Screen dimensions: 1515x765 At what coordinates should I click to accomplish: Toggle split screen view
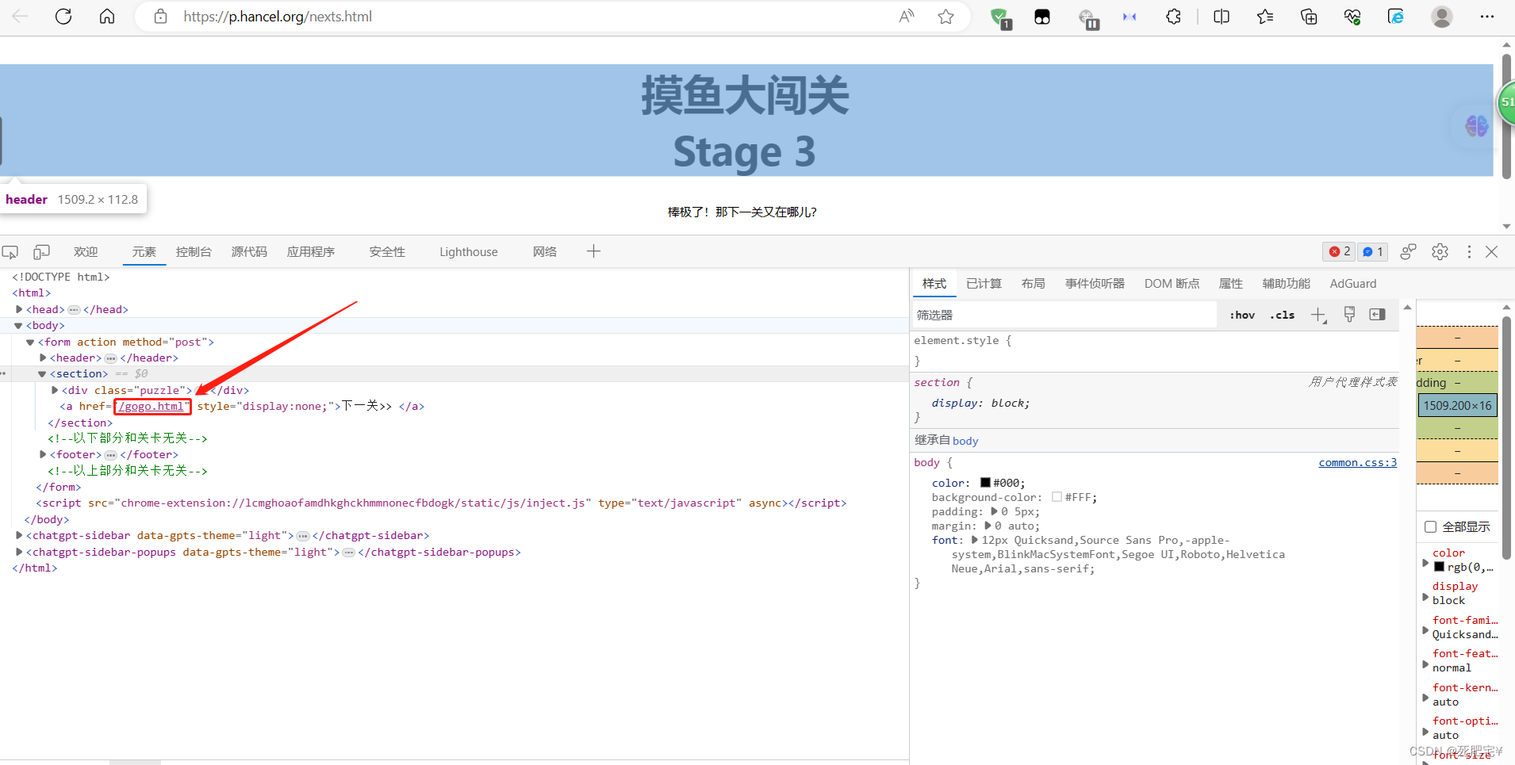[x=1222, y=17]
